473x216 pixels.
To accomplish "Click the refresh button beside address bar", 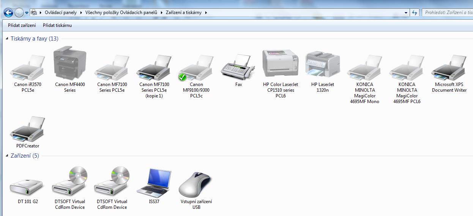I will coord(415,13).
